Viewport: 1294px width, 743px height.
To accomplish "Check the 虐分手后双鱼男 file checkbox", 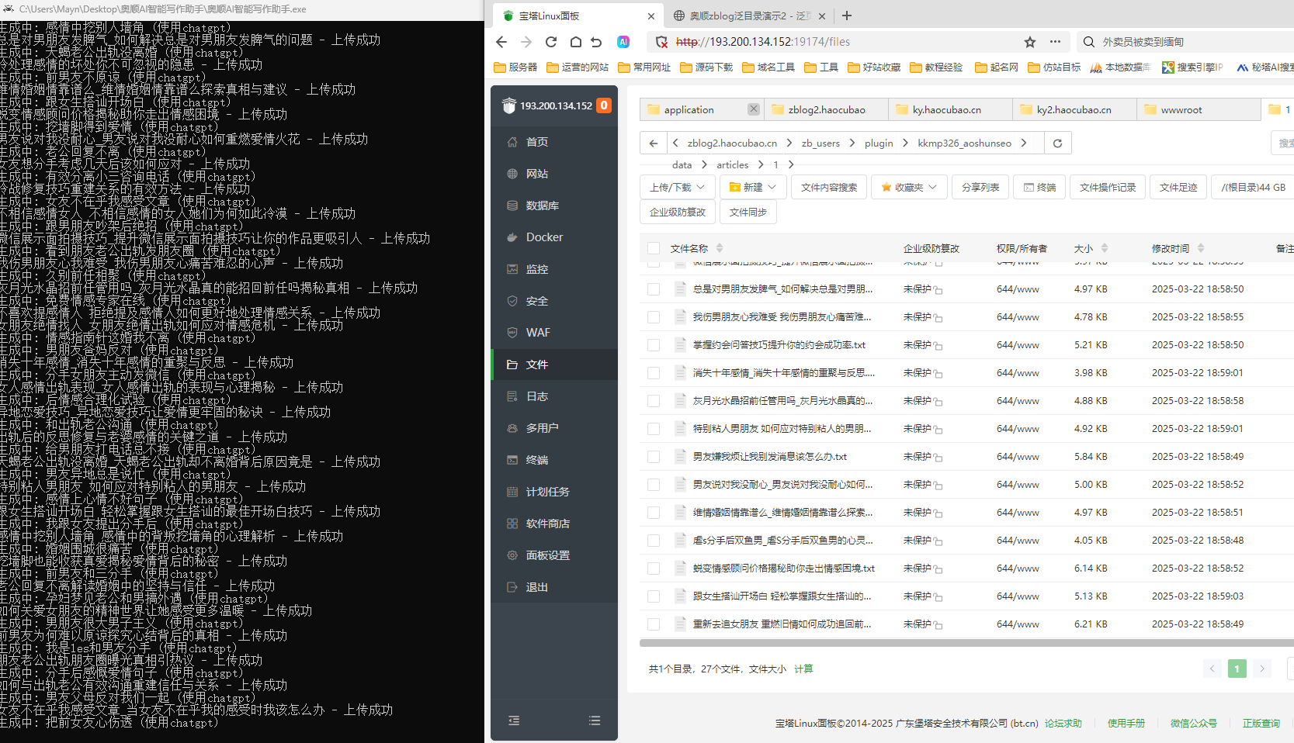I will coord(654,541).
